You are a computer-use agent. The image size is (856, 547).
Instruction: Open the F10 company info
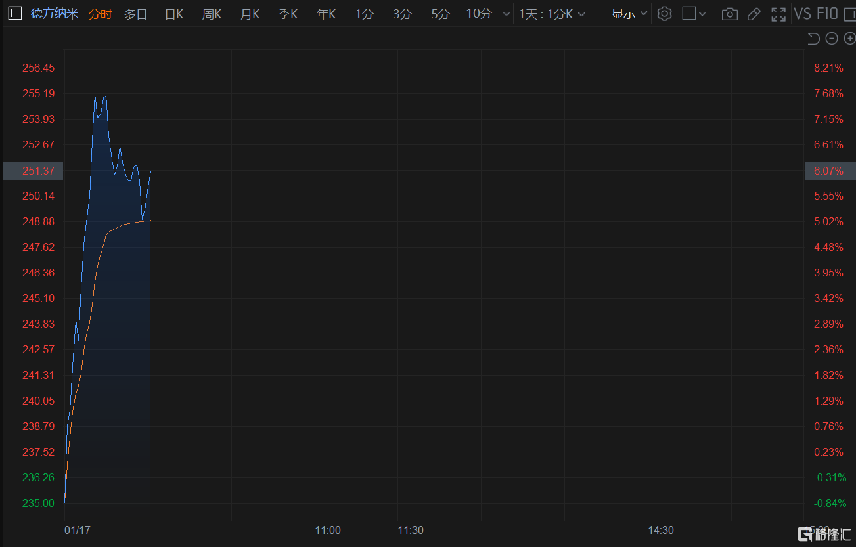pos(828,14)
